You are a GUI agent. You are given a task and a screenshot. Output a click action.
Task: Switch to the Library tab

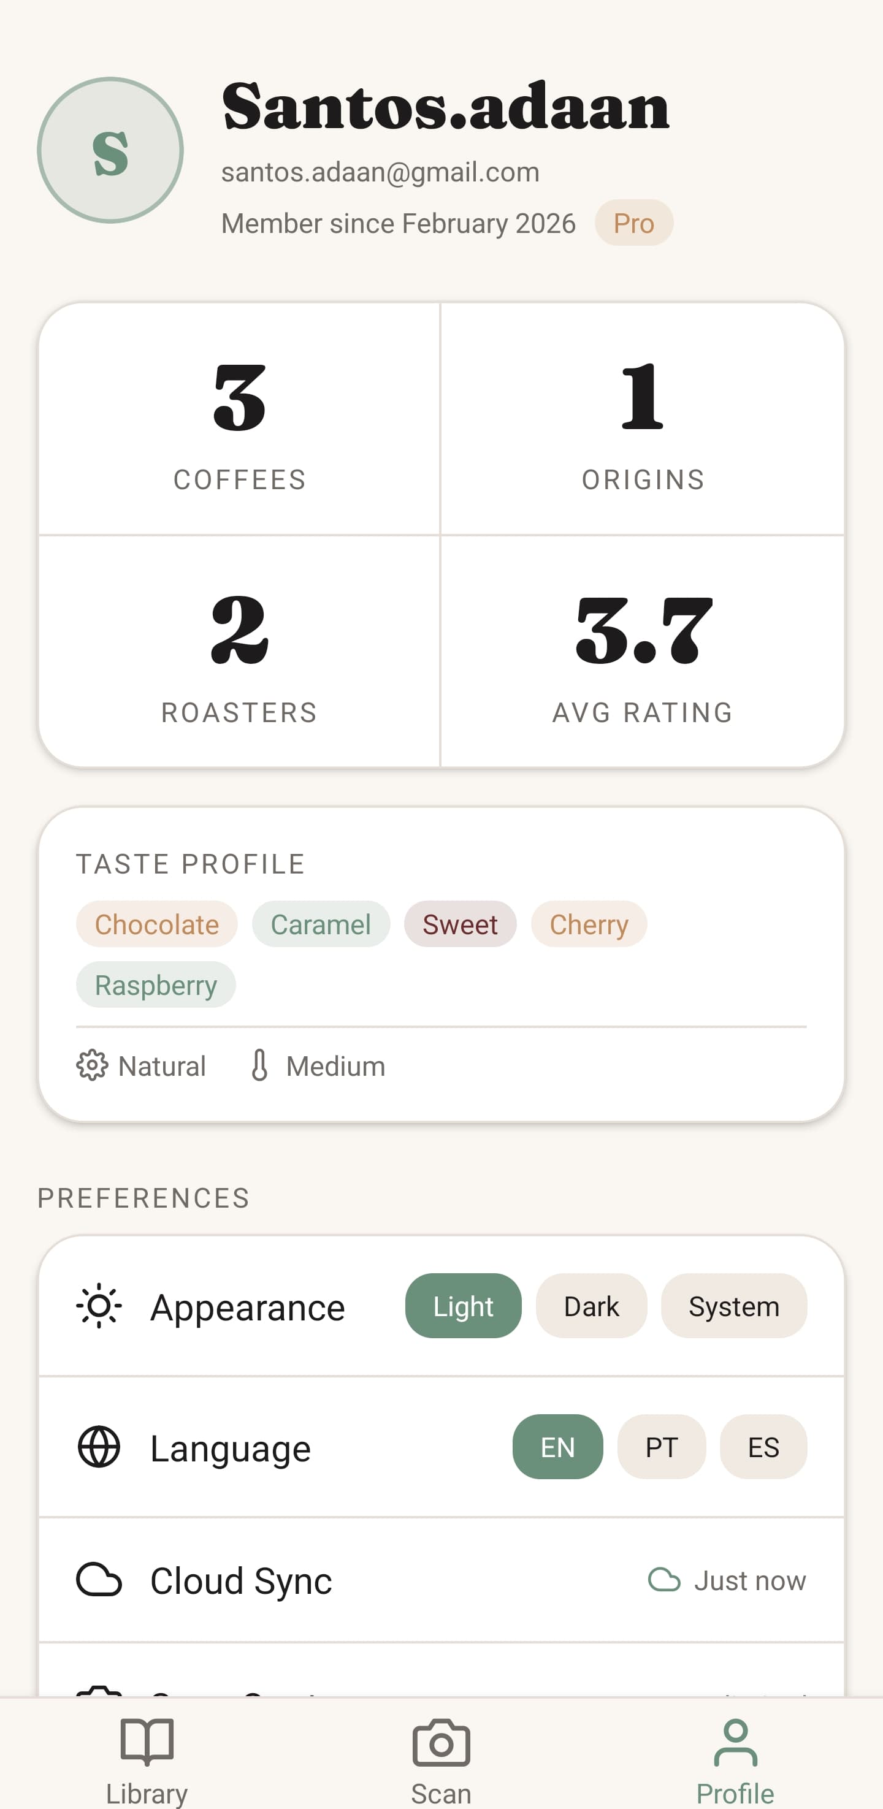click(x=147, y=1756)
